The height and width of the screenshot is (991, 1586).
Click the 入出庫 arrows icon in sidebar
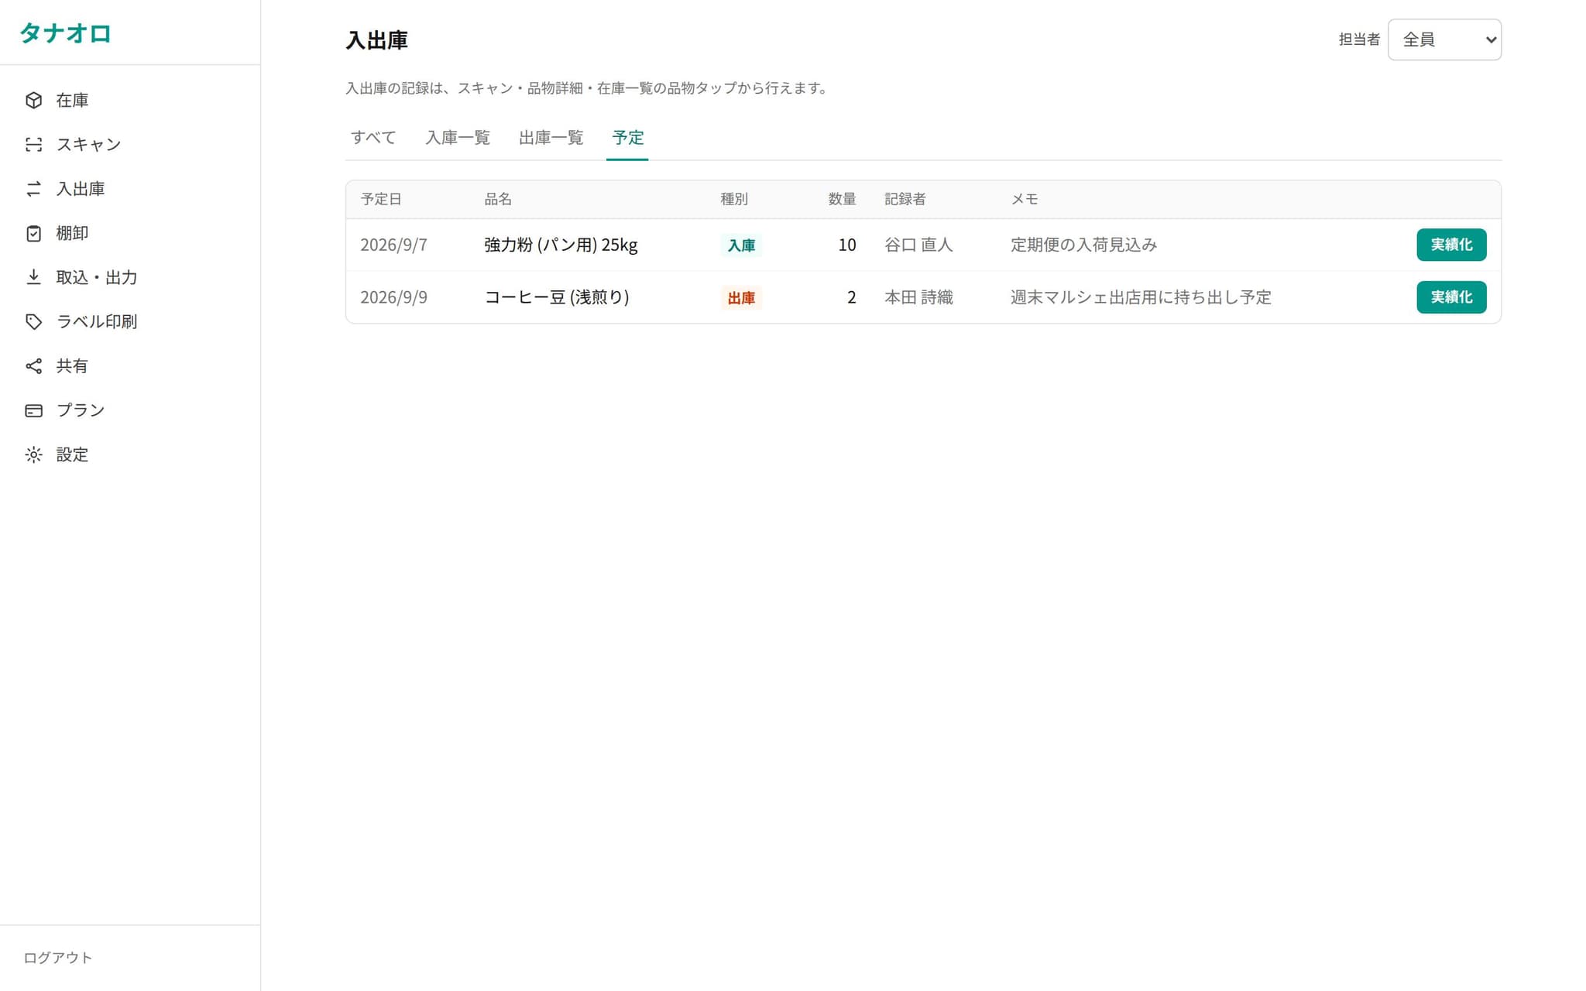[33, 188]
